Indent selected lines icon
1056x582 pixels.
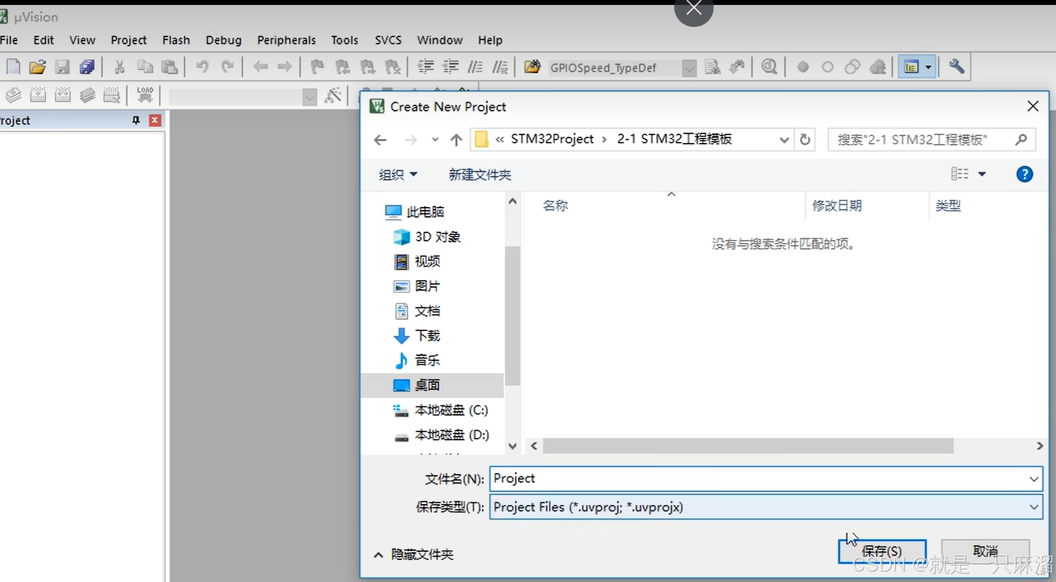pyautogui.click(x=425, y=67)
